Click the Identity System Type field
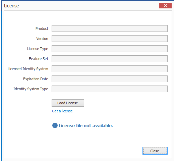Viewport: 175px width, 162px height. [x=110, y=89]
